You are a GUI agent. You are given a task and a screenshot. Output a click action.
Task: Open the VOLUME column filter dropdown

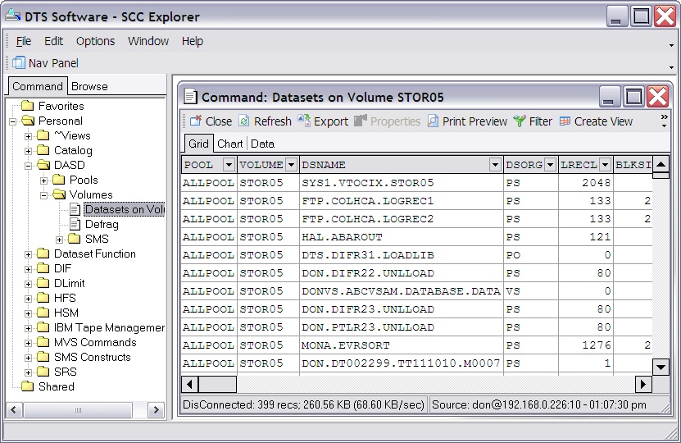click(292, 165)
